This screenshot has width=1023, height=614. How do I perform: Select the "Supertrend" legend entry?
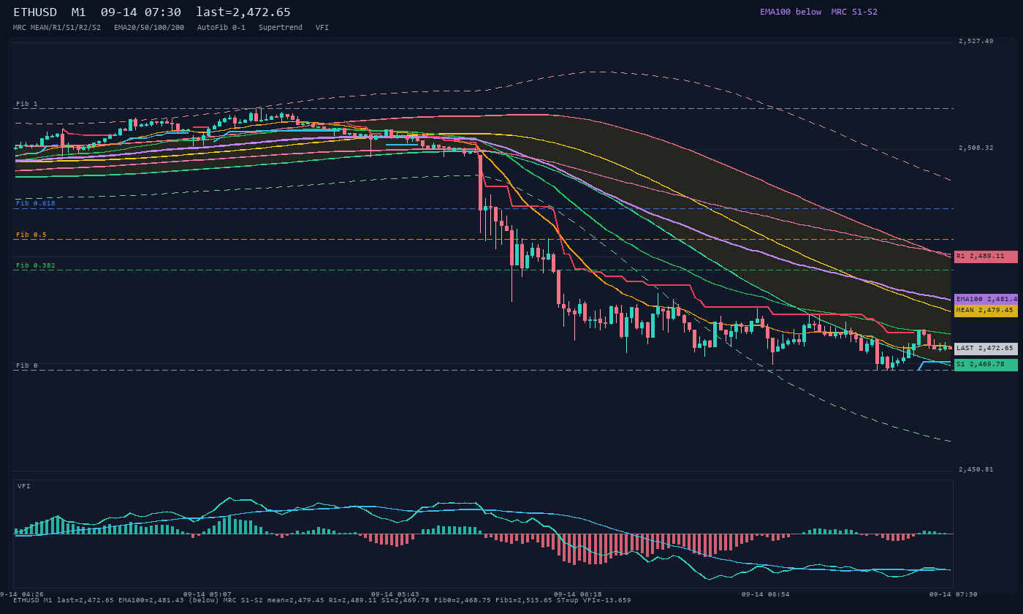281,27
